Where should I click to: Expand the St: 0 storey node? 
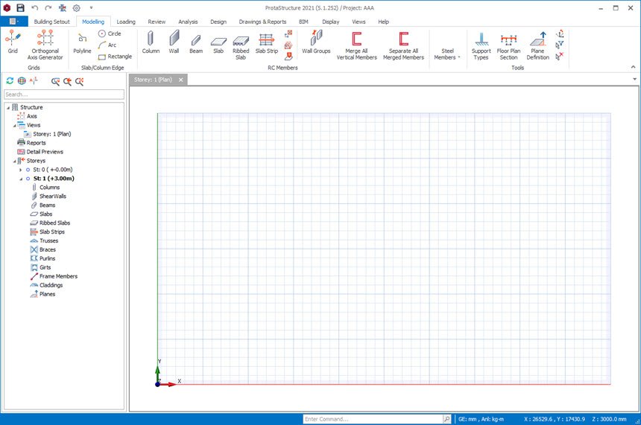[x=21, y=170]
